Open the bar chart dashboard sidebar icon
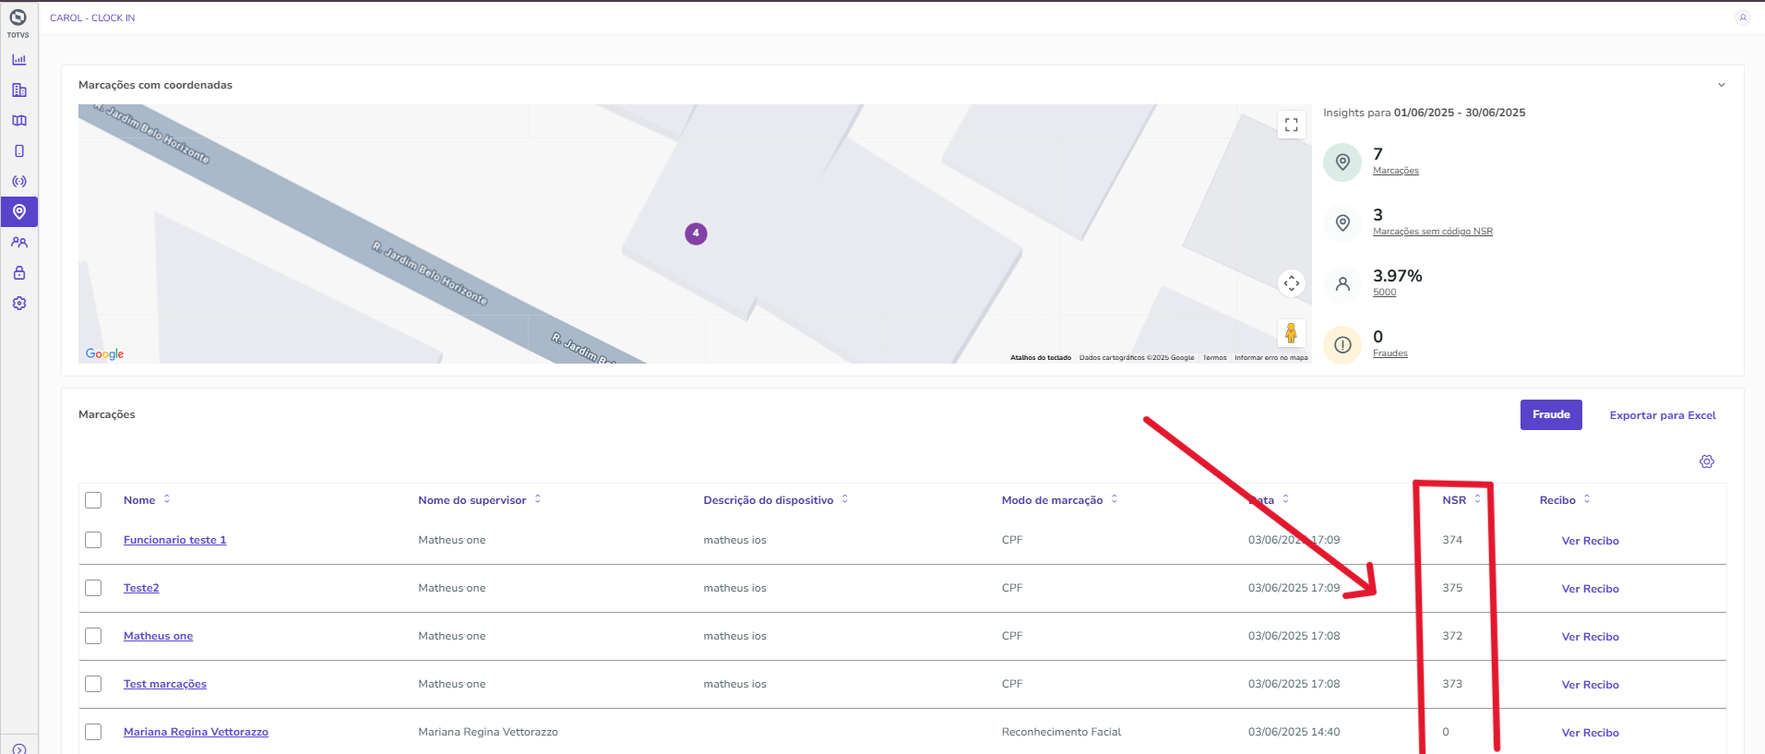Screen dimensions: 1765x754 [x=18, y=60]
